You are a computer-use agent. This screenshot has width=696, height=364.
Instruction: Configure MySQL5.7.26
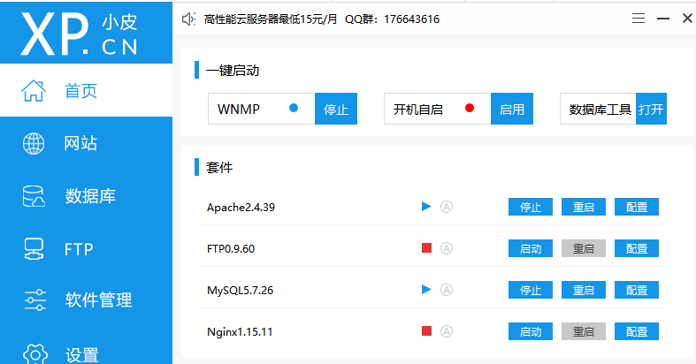(637, 290)
